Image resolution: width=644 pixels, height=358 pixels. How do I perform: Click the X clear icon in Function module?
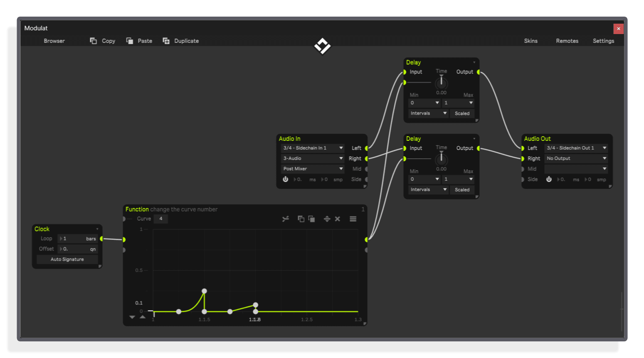point(338,219)
